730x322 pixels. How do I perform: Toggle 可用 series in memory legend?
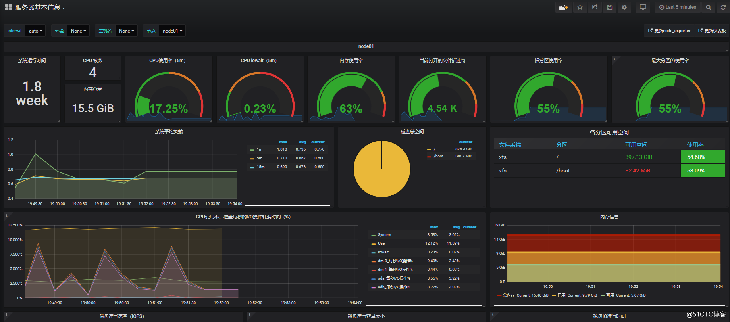pyautogui.click(x=610, y=295)
